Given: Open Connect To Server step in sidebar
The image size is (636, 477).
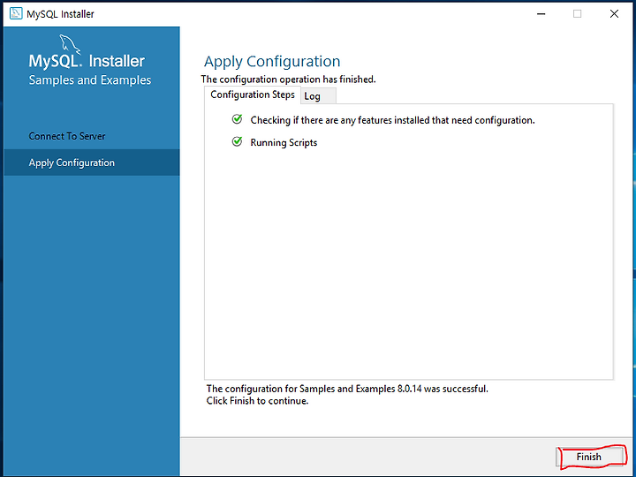Looking at the screenshot, I should click(92, 136).
